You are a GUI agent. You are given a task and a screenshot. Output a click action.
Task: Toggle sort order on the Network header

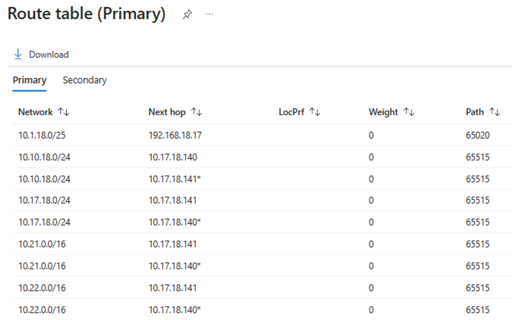(x=36, y=112)
